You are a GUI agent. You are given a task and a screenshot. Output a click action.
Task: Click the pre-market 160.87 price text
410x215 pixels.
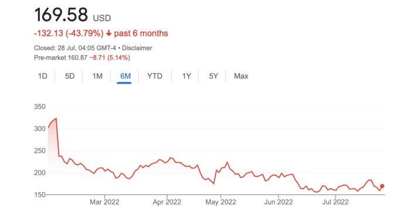[77, 58]
